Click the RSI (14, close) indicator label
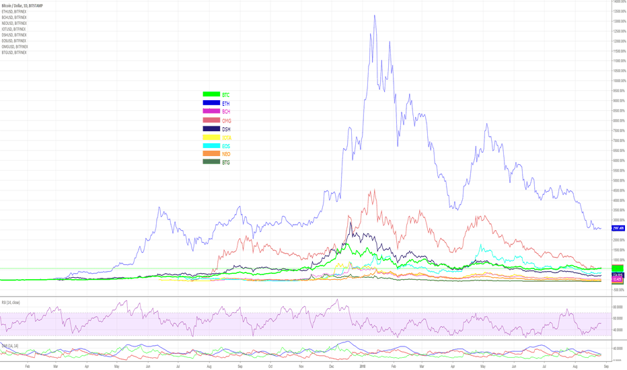The width and height of the screenshot is (627, 370). 11,303
